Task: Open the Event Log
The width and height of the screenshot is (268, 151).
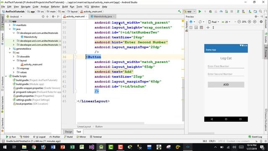Action: 255,137
